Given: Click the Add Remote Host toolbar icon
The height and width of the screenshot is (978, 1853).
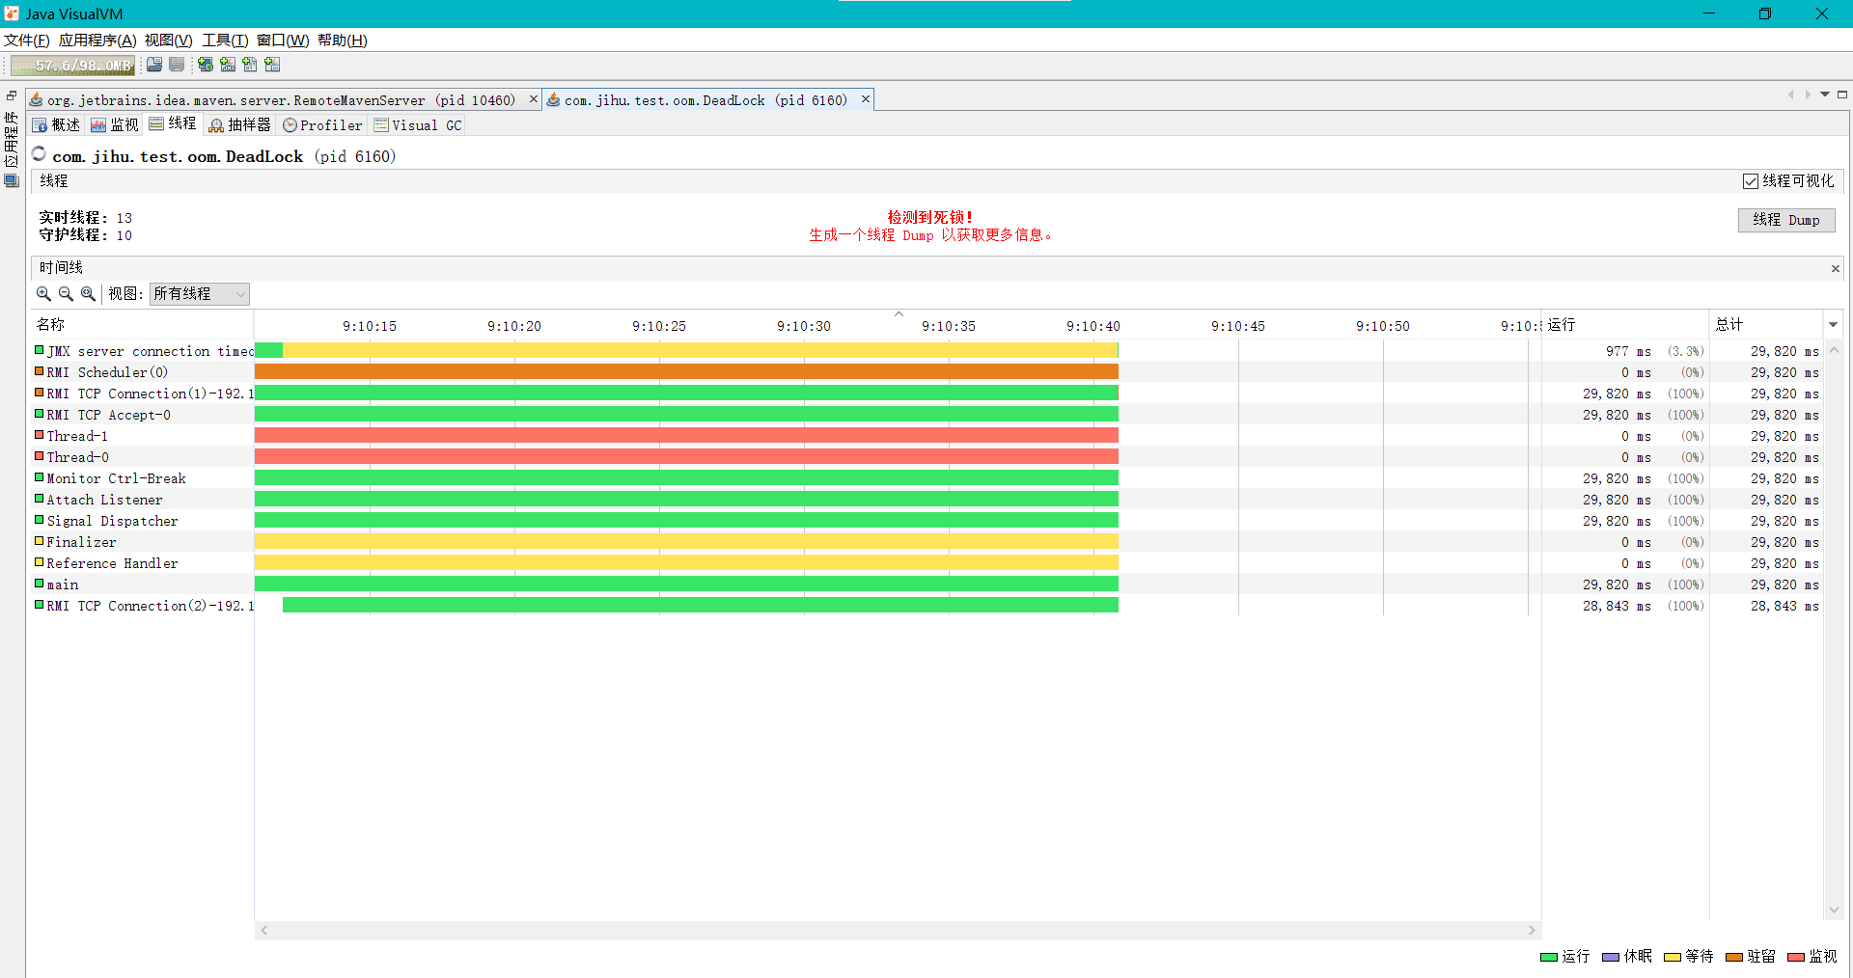Looking at the screenshot, I should pos(205,65).
